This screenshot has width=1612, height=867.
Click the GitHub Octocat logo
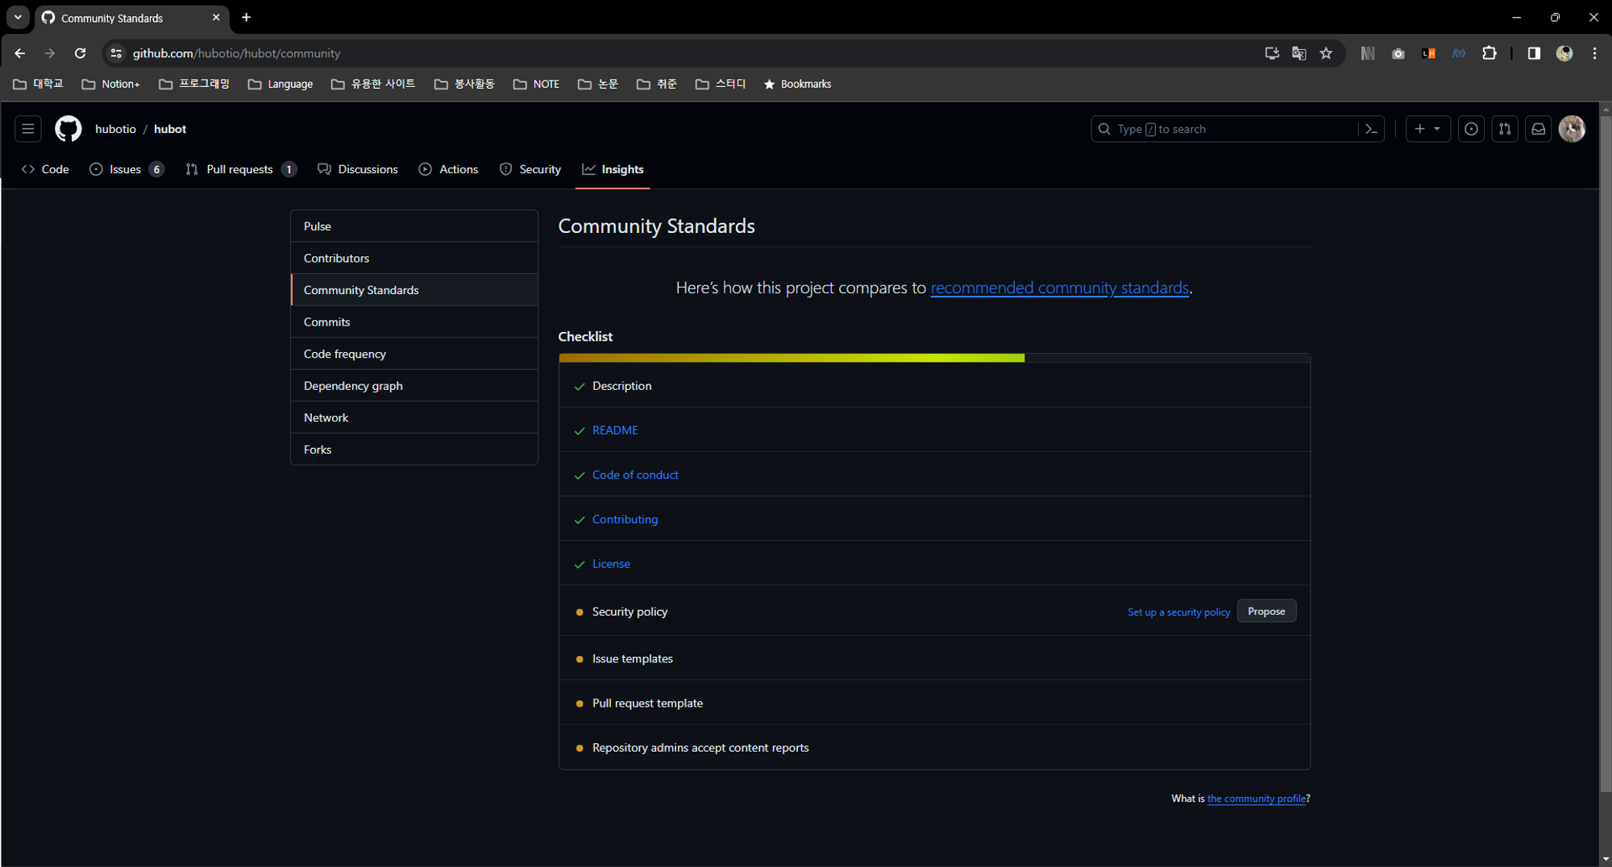click(69, 129)
